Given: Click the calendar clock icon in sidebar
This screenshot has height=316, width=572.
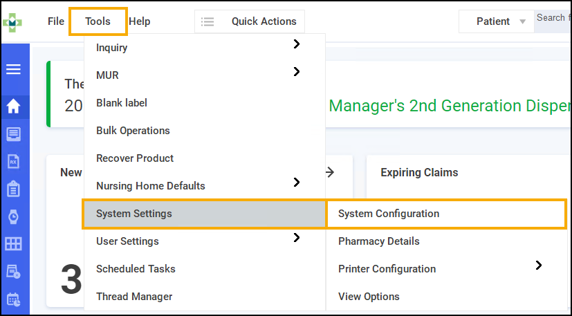Looking at the screenshot, I should tap(13, 299).
